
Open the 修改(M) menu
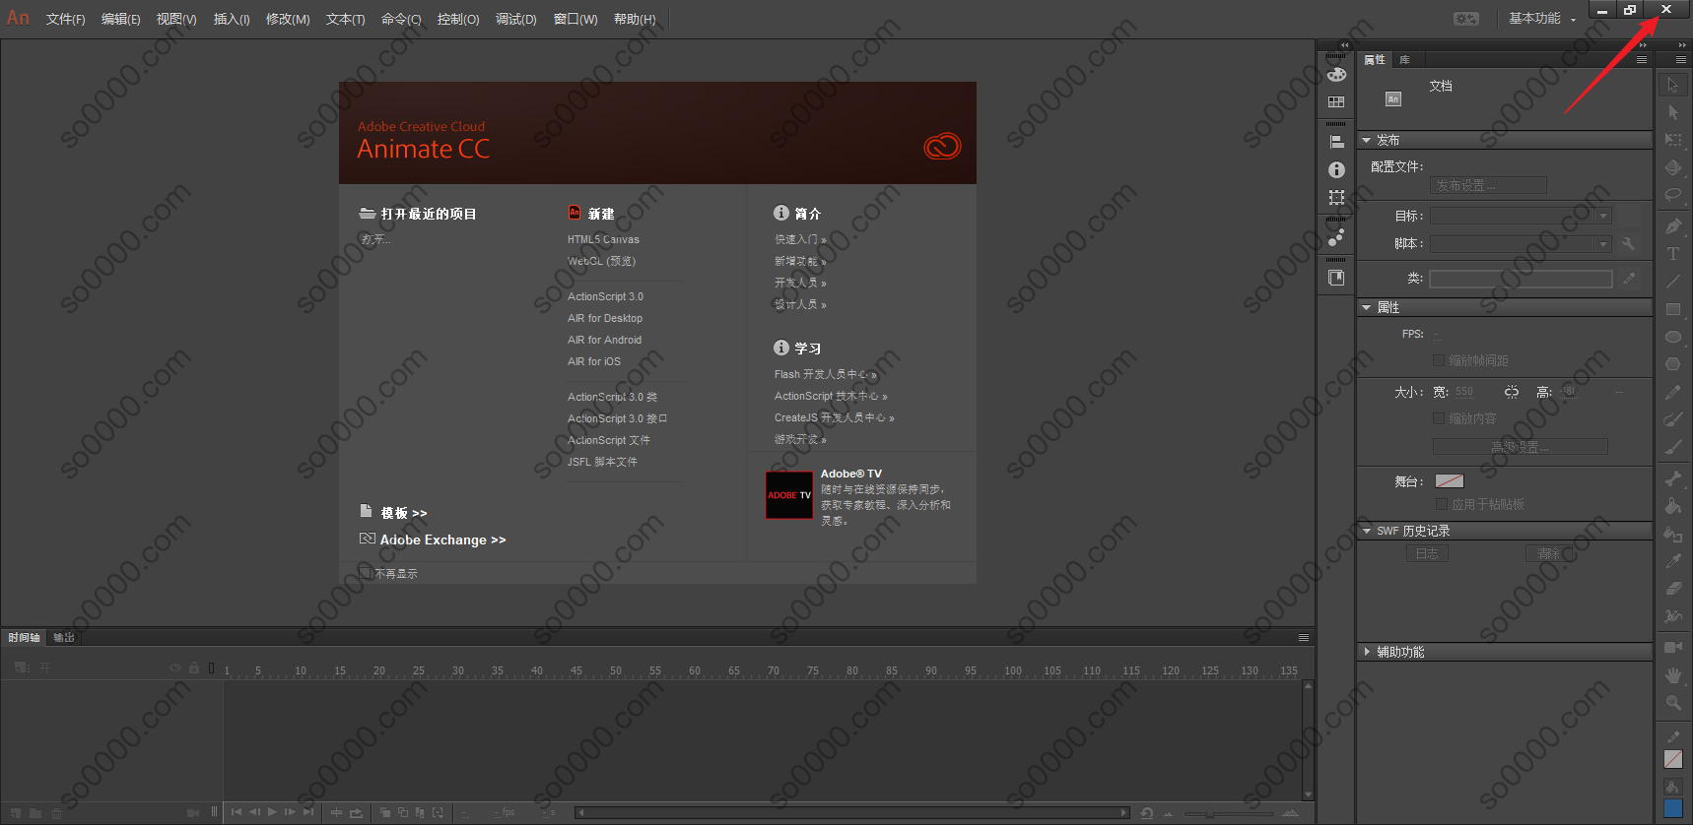pyautogui.click(x=288, y=19)
